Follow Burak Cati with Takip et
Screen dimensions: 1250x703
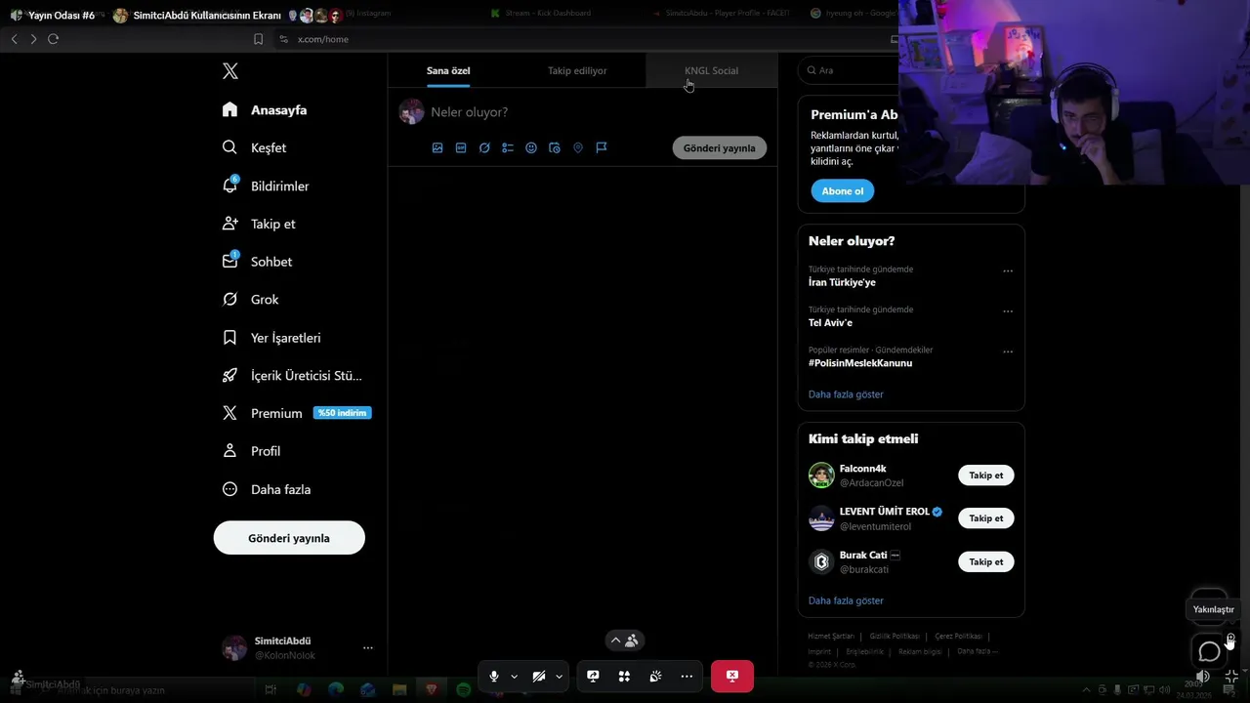click(985, 561)
